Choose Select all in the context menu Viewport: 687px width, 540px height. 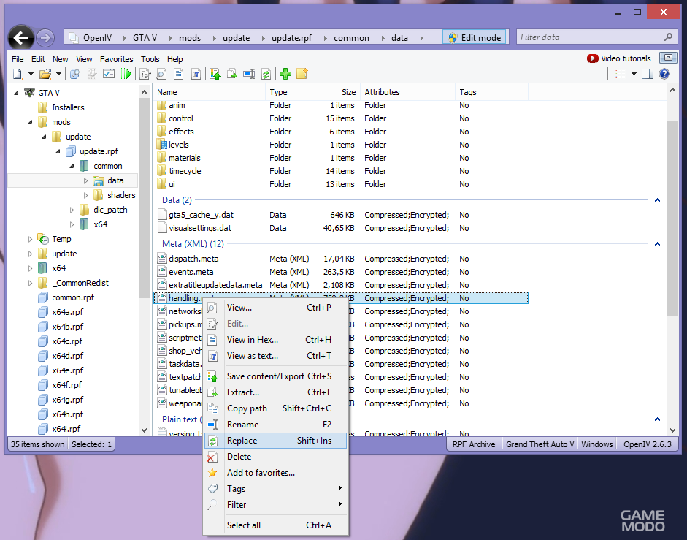[275, 525]
